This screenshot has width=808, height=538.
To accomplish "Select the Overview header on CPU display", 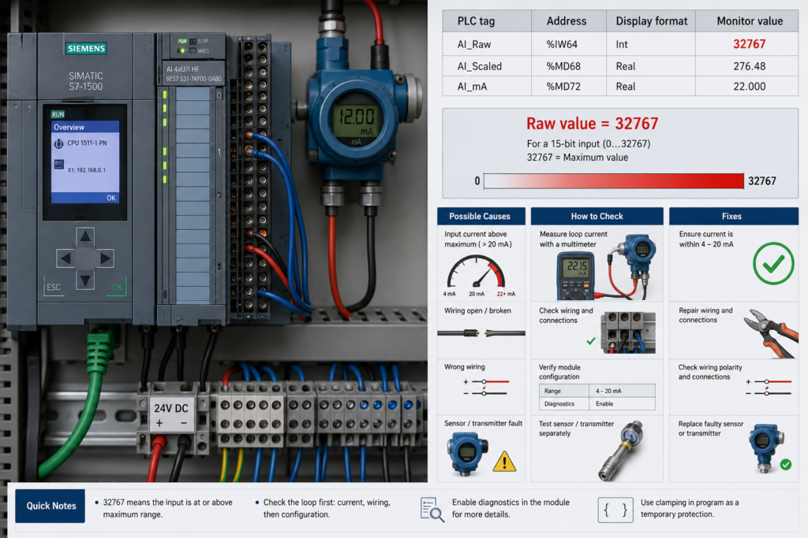I will pos(85,127).
